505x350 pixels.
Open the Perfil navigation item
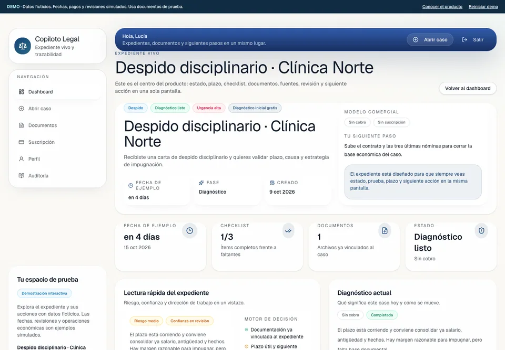click(x=58, y=159)
